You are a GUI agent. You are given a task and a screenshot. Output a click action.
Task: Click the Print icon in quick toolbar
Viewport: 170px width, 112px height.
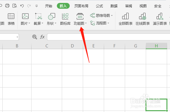point(7,6)
